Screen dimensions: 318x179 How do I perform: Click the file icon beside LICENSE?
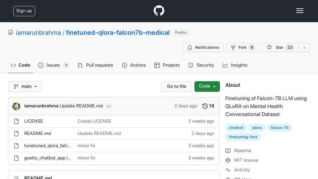pyautogui.click(x=17, y=121)
